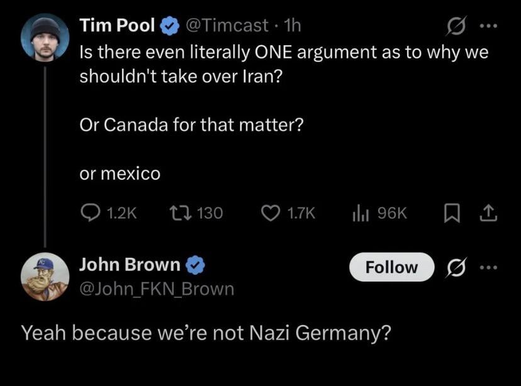
Task: Click John Brown's verified badge
Action: (198, 266)
